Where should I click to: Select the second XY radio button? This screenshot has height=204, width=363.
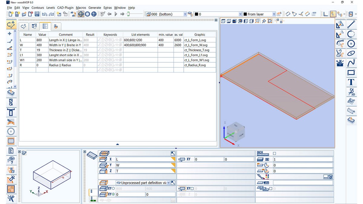113,194
